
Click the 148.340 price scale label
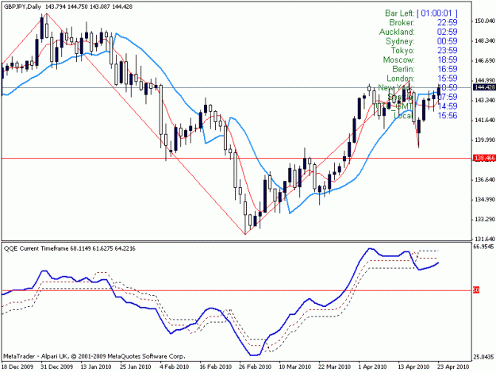(484, 40)
